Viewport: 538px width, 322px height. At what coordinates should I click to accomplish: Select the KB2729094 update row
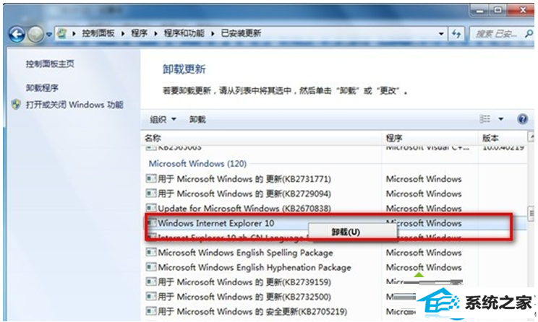(334, 193)
